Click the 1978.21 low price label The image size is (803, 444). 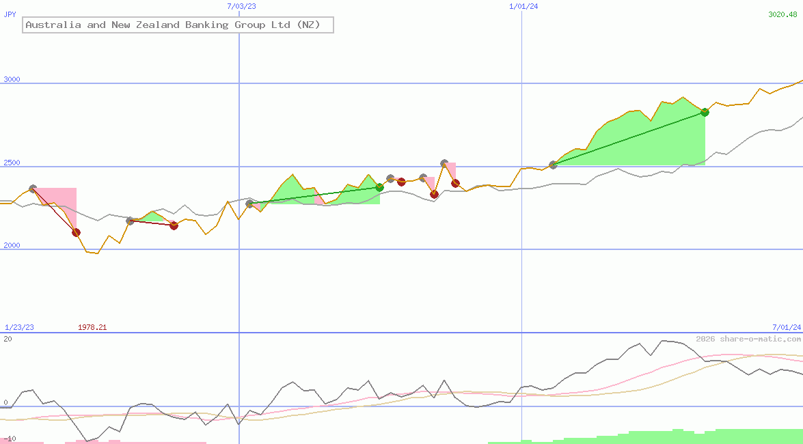92,327
